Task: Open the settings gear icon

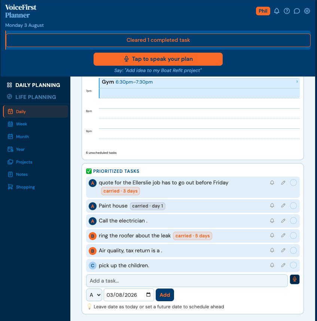Action: (307, 11)
